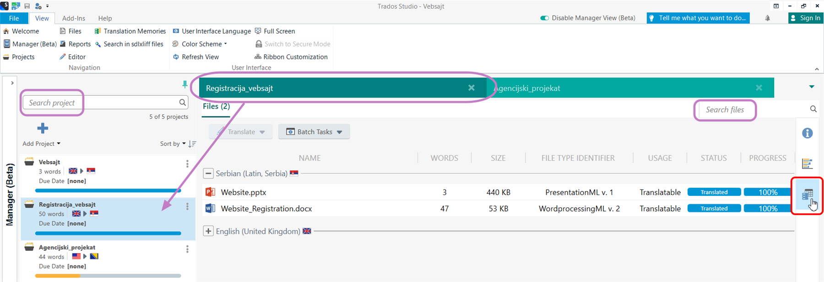Select the Agencijski_projekat project in list
Image resolution: width=824 pixels, height=282 pixels.
click(x=108, y=261)
